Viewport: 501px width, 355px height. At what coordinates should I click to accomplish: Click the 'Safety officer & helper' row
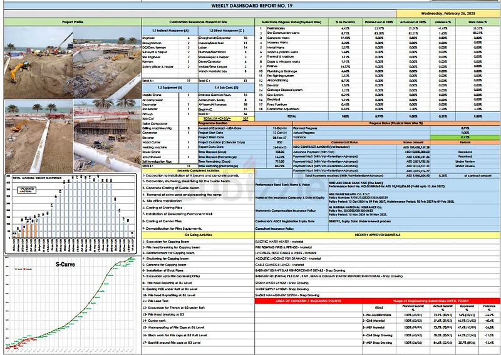(x=170, y=67)
